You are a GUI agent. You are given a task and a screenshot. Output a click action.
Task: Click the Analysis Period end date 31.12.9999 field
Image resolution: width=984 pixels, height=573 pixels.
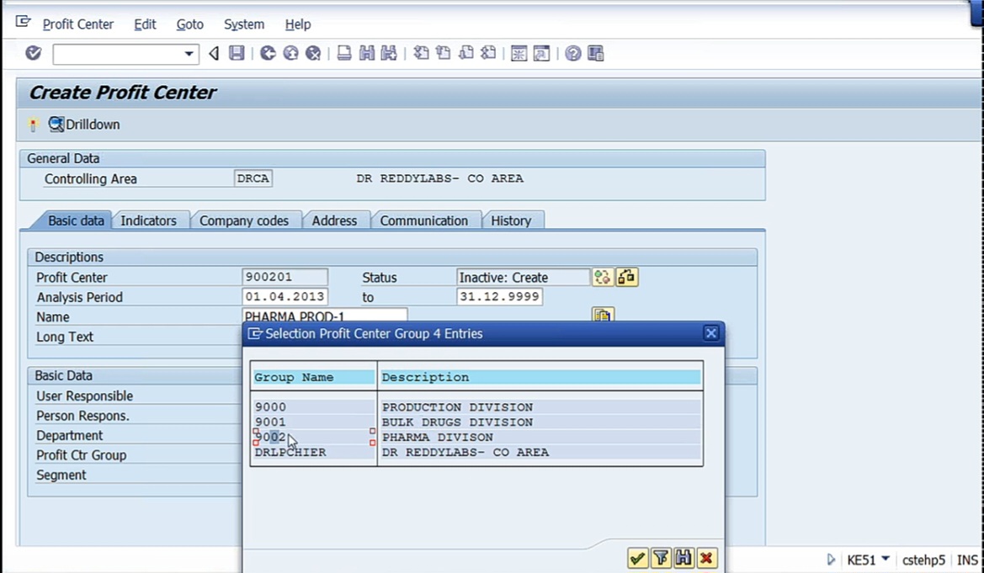(x=499, y=297)
